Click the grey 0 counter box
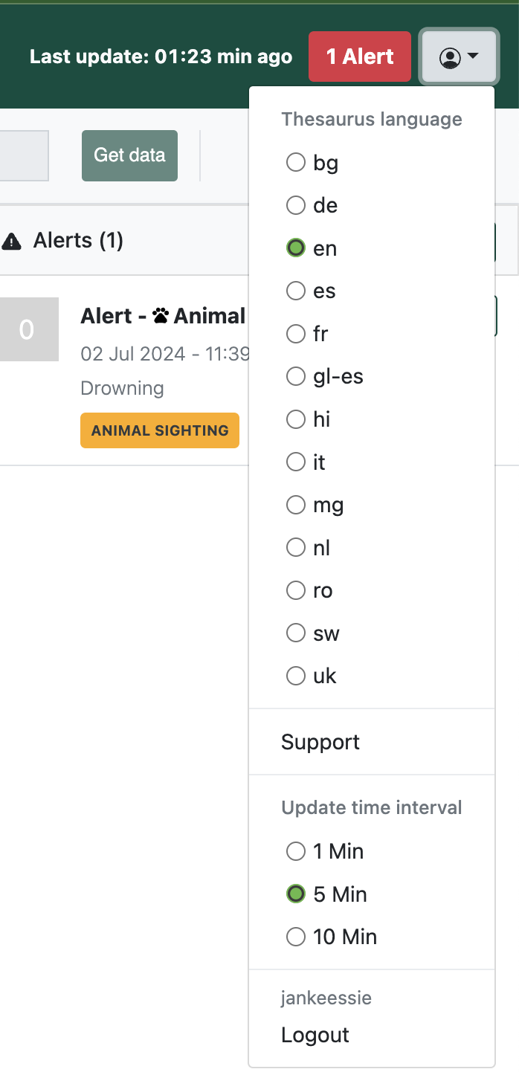The height and width of the screenshot is (1072, 519). [27, 329]
